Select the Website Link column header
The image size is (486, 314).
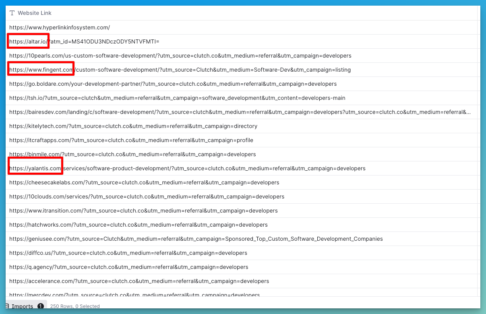point(241,13)
